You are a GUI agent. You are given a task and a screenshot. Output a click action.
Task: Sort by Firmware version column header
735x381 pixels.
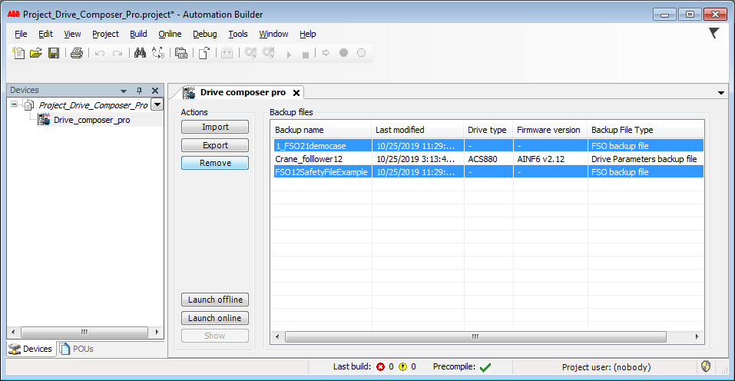point(551,130)
